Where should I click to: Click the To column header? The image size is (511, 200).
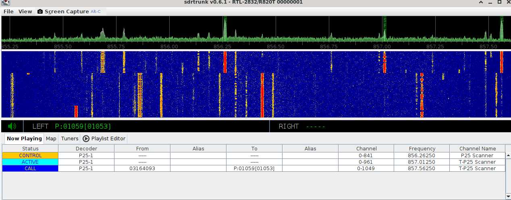click(254, 149)
